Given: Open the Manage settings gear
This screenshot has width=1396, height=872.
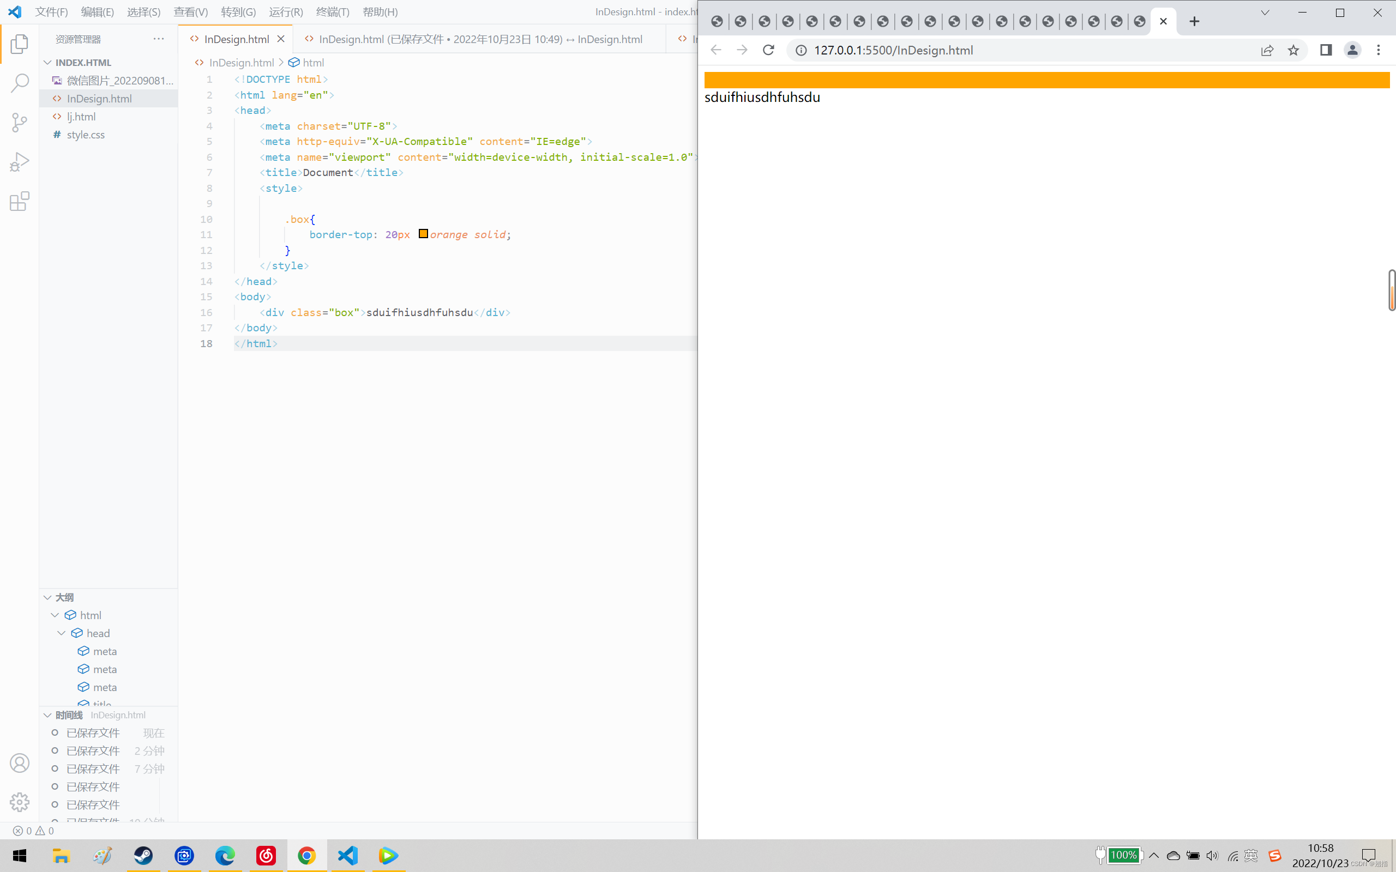Looking at the screenshot, I should click(x=20, y=802).
